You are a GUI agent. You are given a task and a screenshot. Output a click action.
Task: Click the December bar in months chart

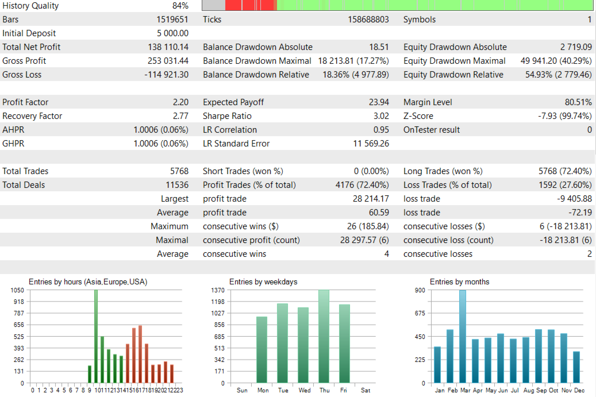point(576,367)
